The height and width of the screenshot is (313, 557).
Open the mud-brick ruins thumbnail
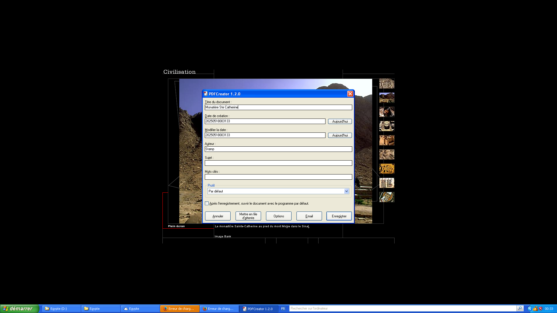click(387, 140)
